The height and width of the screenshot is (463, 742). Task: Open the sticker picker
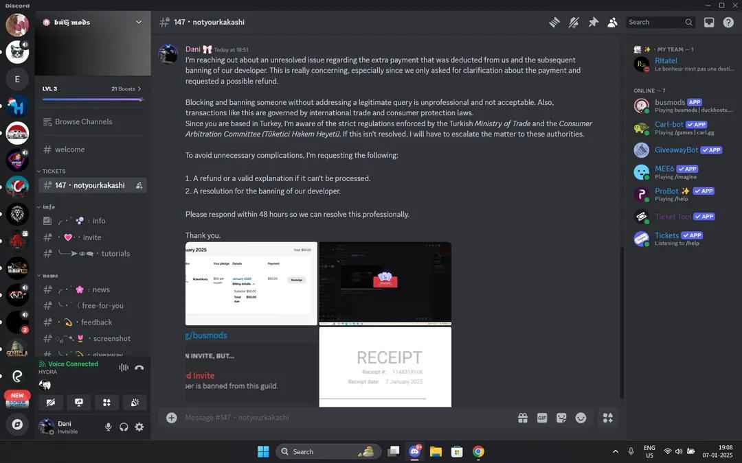point(561,418)
